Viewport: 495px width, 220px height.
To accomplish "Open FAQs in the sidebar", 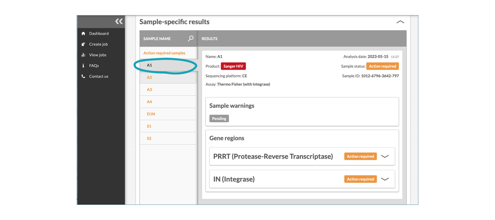I will (x=94, y=66).
